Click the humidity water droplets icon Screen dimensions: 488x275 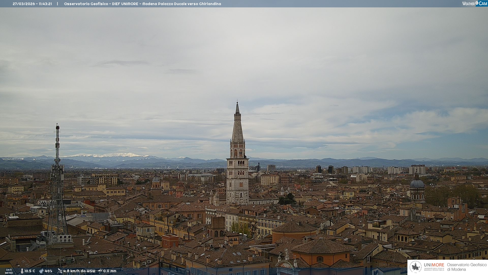(41, 271)
